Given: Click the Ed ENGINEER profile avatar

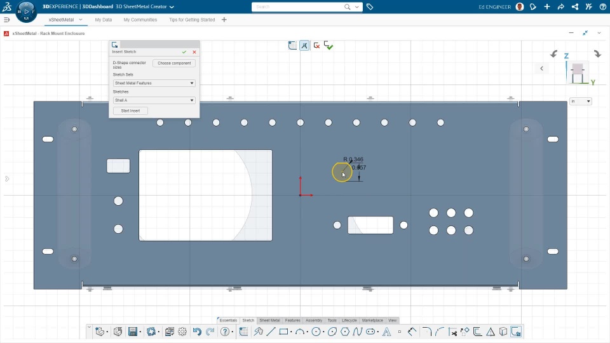Looking at the screenshot, I should [x=519, y=6].
